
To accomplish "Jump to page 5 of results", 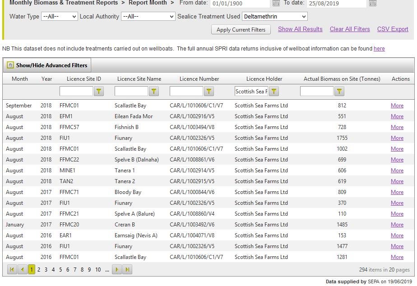I will (60, 270).
